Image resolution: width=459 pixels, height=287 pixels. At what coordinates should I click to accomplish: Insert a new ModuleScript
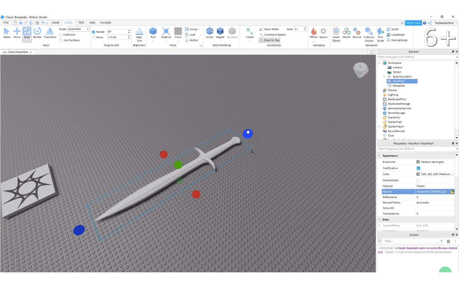397,40
